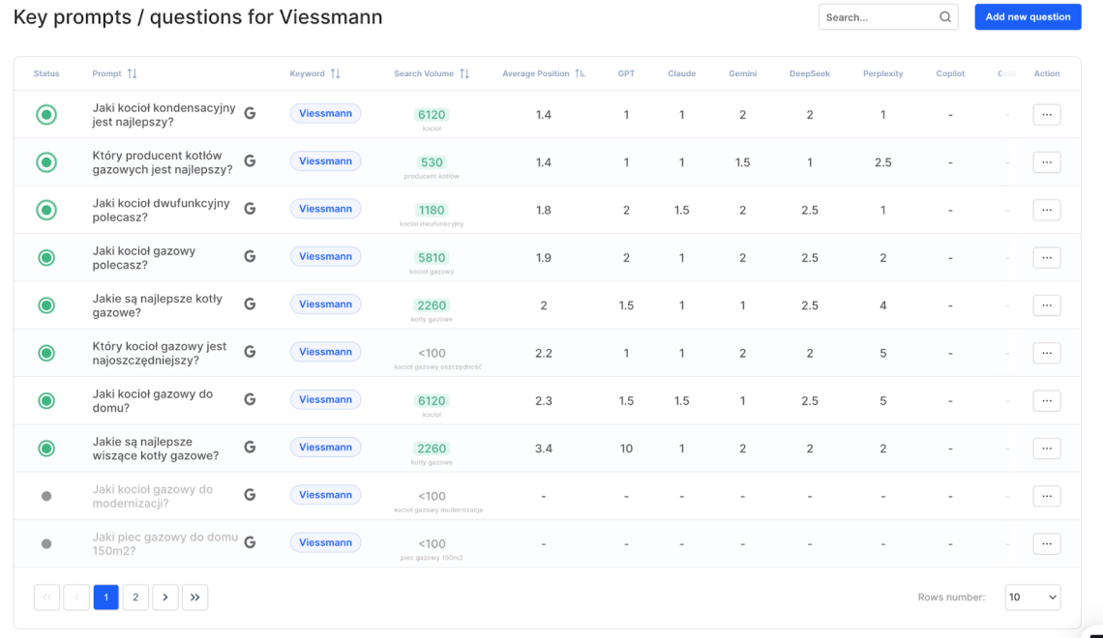Open the Rows number dropdown

[1032, 596]
